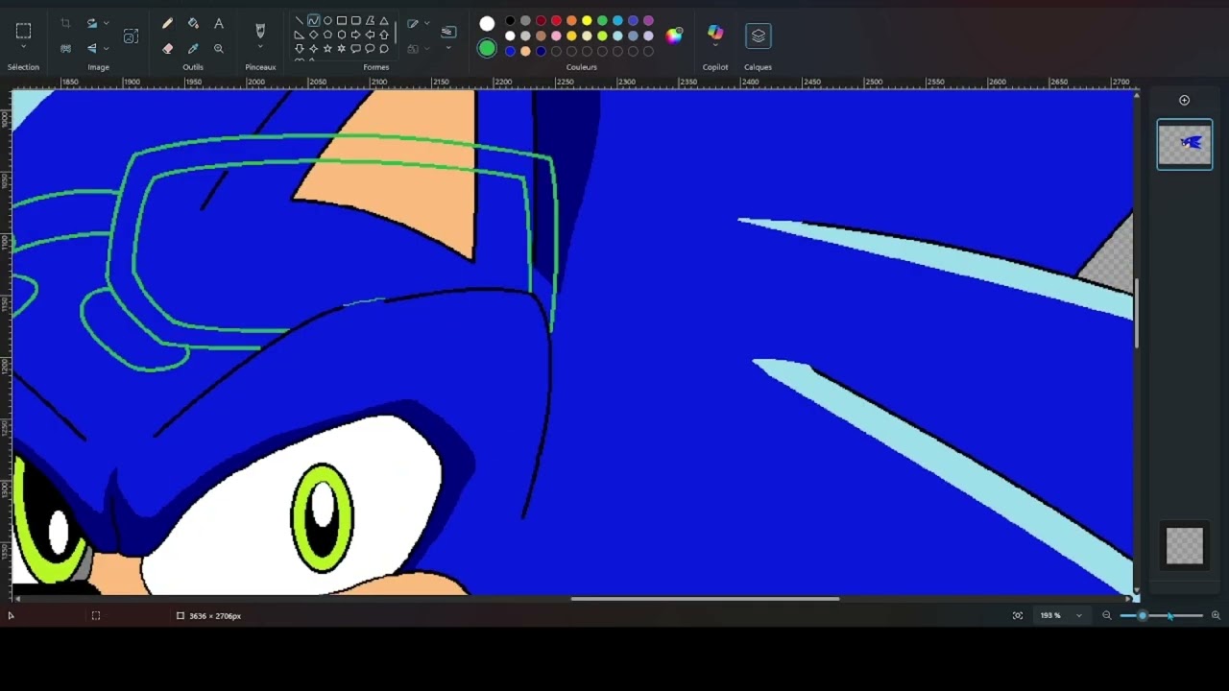Screen dimensions: 1229x691
Task: Click the vertical canvas scrollbar
Action: coord(1137,314)
